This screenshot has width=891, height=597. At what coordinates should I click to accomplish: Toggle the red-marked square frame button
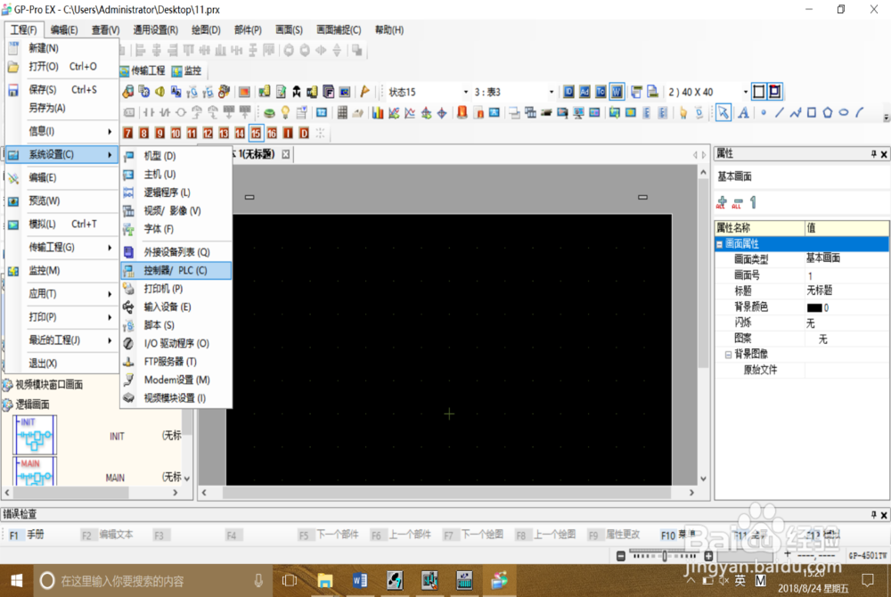(x=774, y=92)
